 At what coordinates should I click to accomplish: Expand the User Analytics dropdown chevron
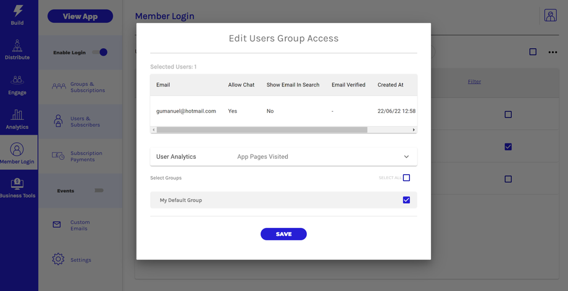(x=406, y=157)
